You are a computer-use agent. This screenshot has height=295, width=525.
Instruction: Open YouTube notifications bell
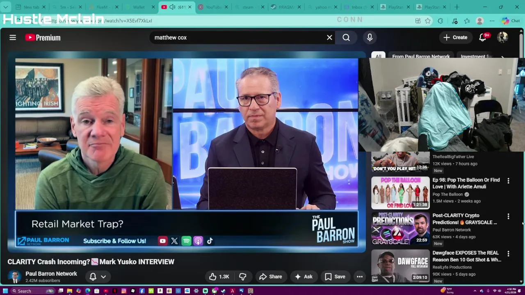[x=483, y=38]
